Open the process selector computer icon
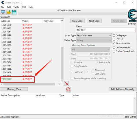 (x=3, y=12)
